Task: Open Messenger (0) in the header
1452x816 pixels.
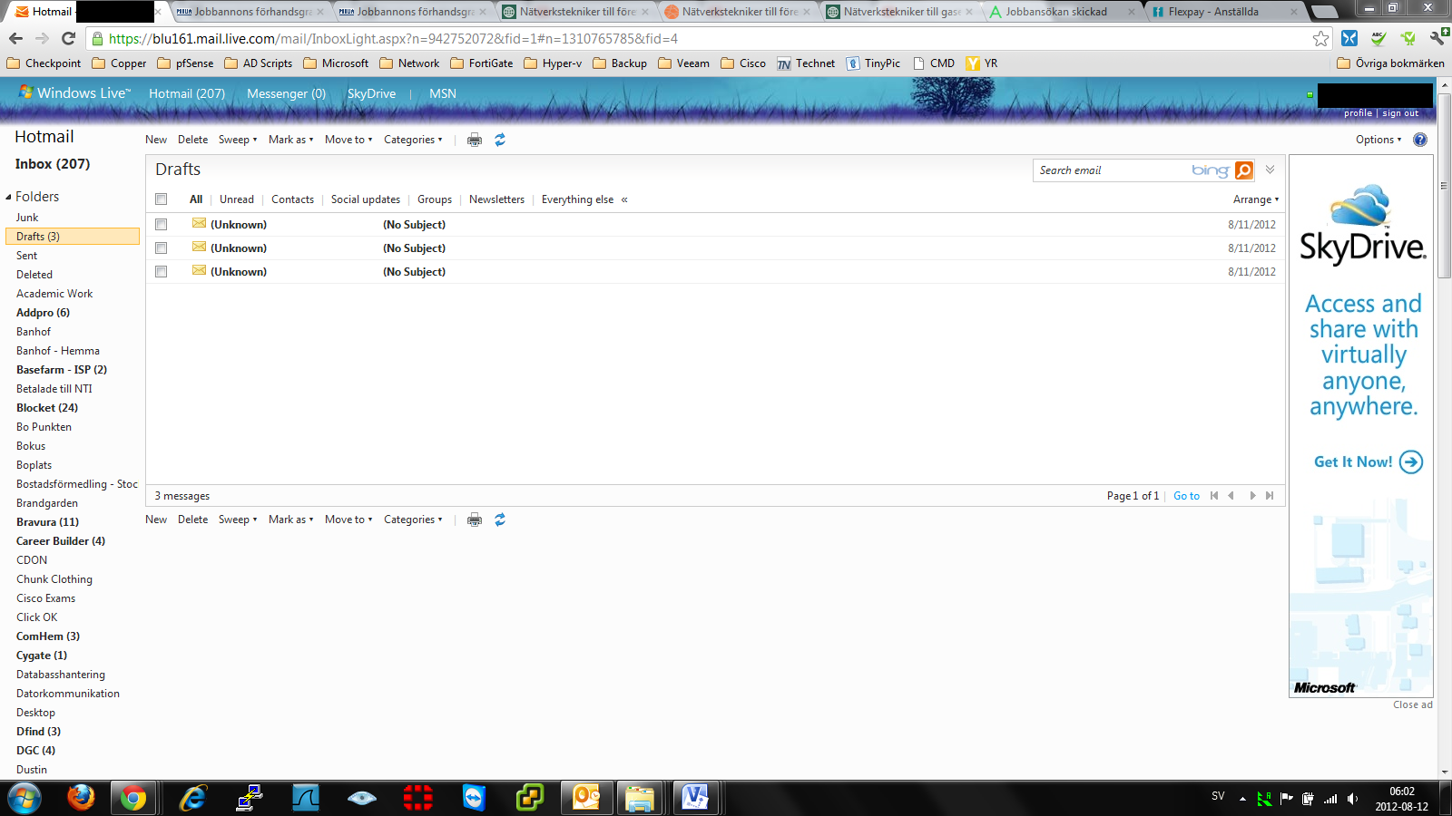Action: 286,93
